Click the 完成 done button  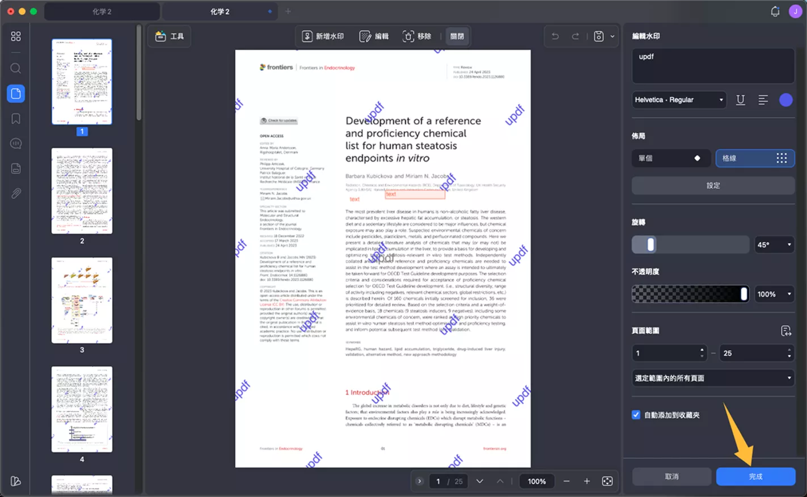tap(755, 477)
